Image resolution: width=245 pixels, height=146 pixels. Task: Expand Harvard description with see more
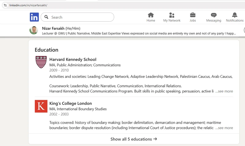[x=224, y=91]
